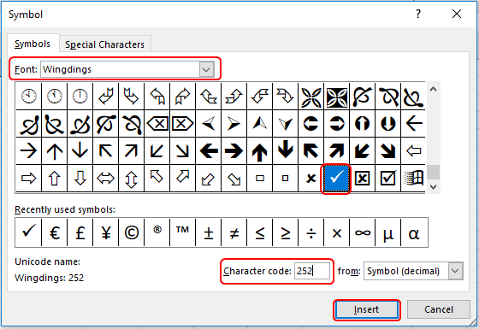Viewport: 479px width, 329px height.
Task: Click the symbol grid scroll-up arrow
Action: (x=433, y=90)
